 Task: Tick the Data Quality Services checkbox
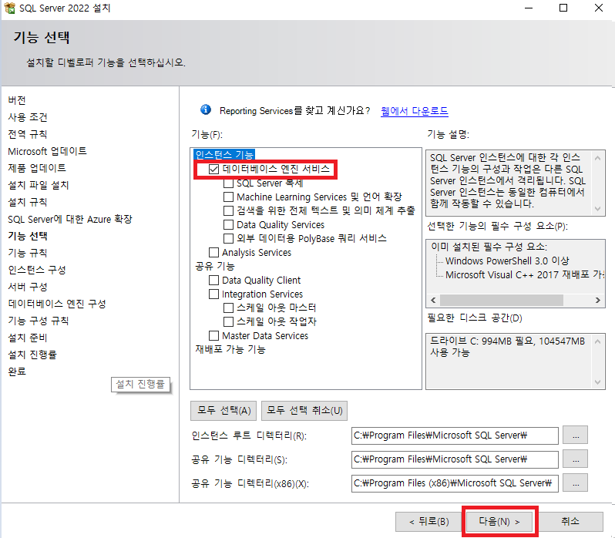pyautogui.click(x=228, y=225)
